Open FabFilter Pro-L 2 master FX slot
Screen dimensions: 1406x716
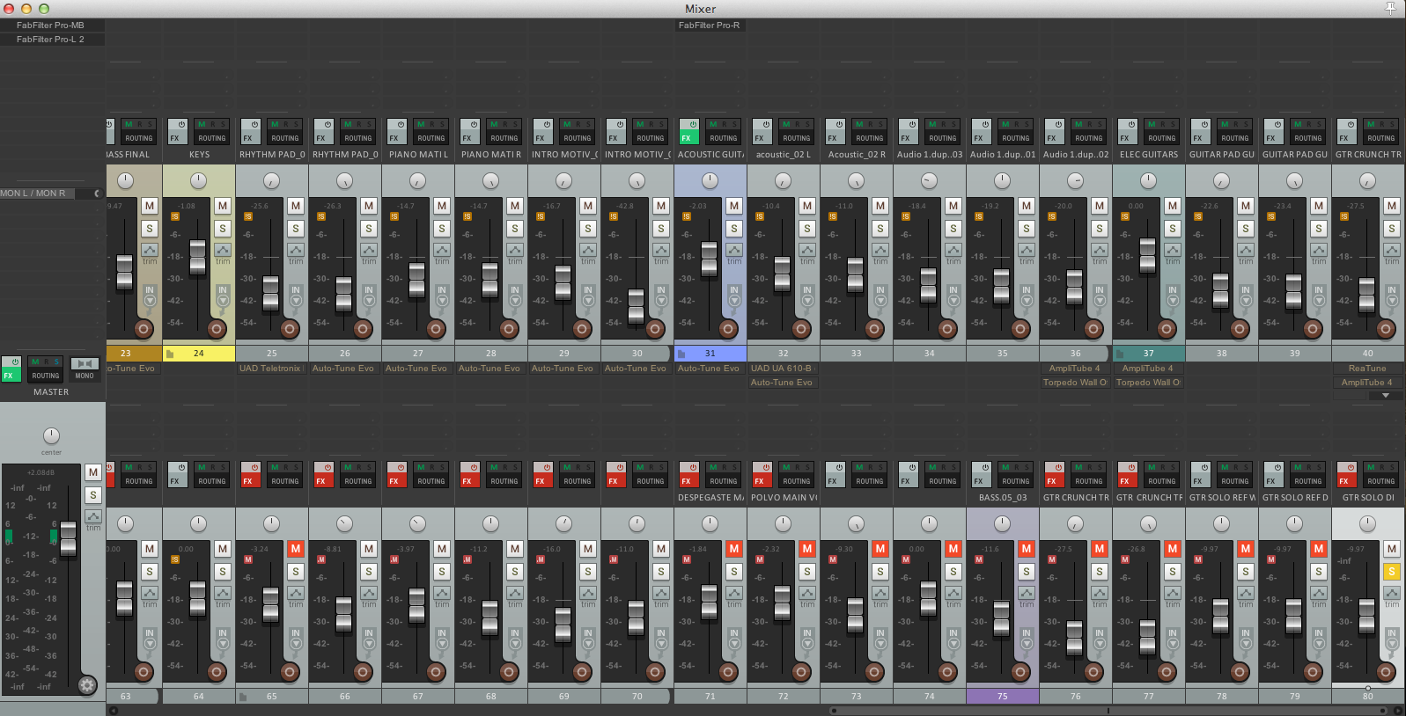tap(52, 40)
